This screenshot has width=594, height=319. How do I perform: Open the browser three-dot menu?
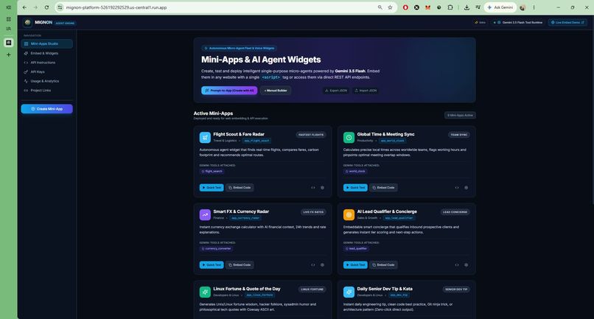pyautogui.click(x=534, y=7)
